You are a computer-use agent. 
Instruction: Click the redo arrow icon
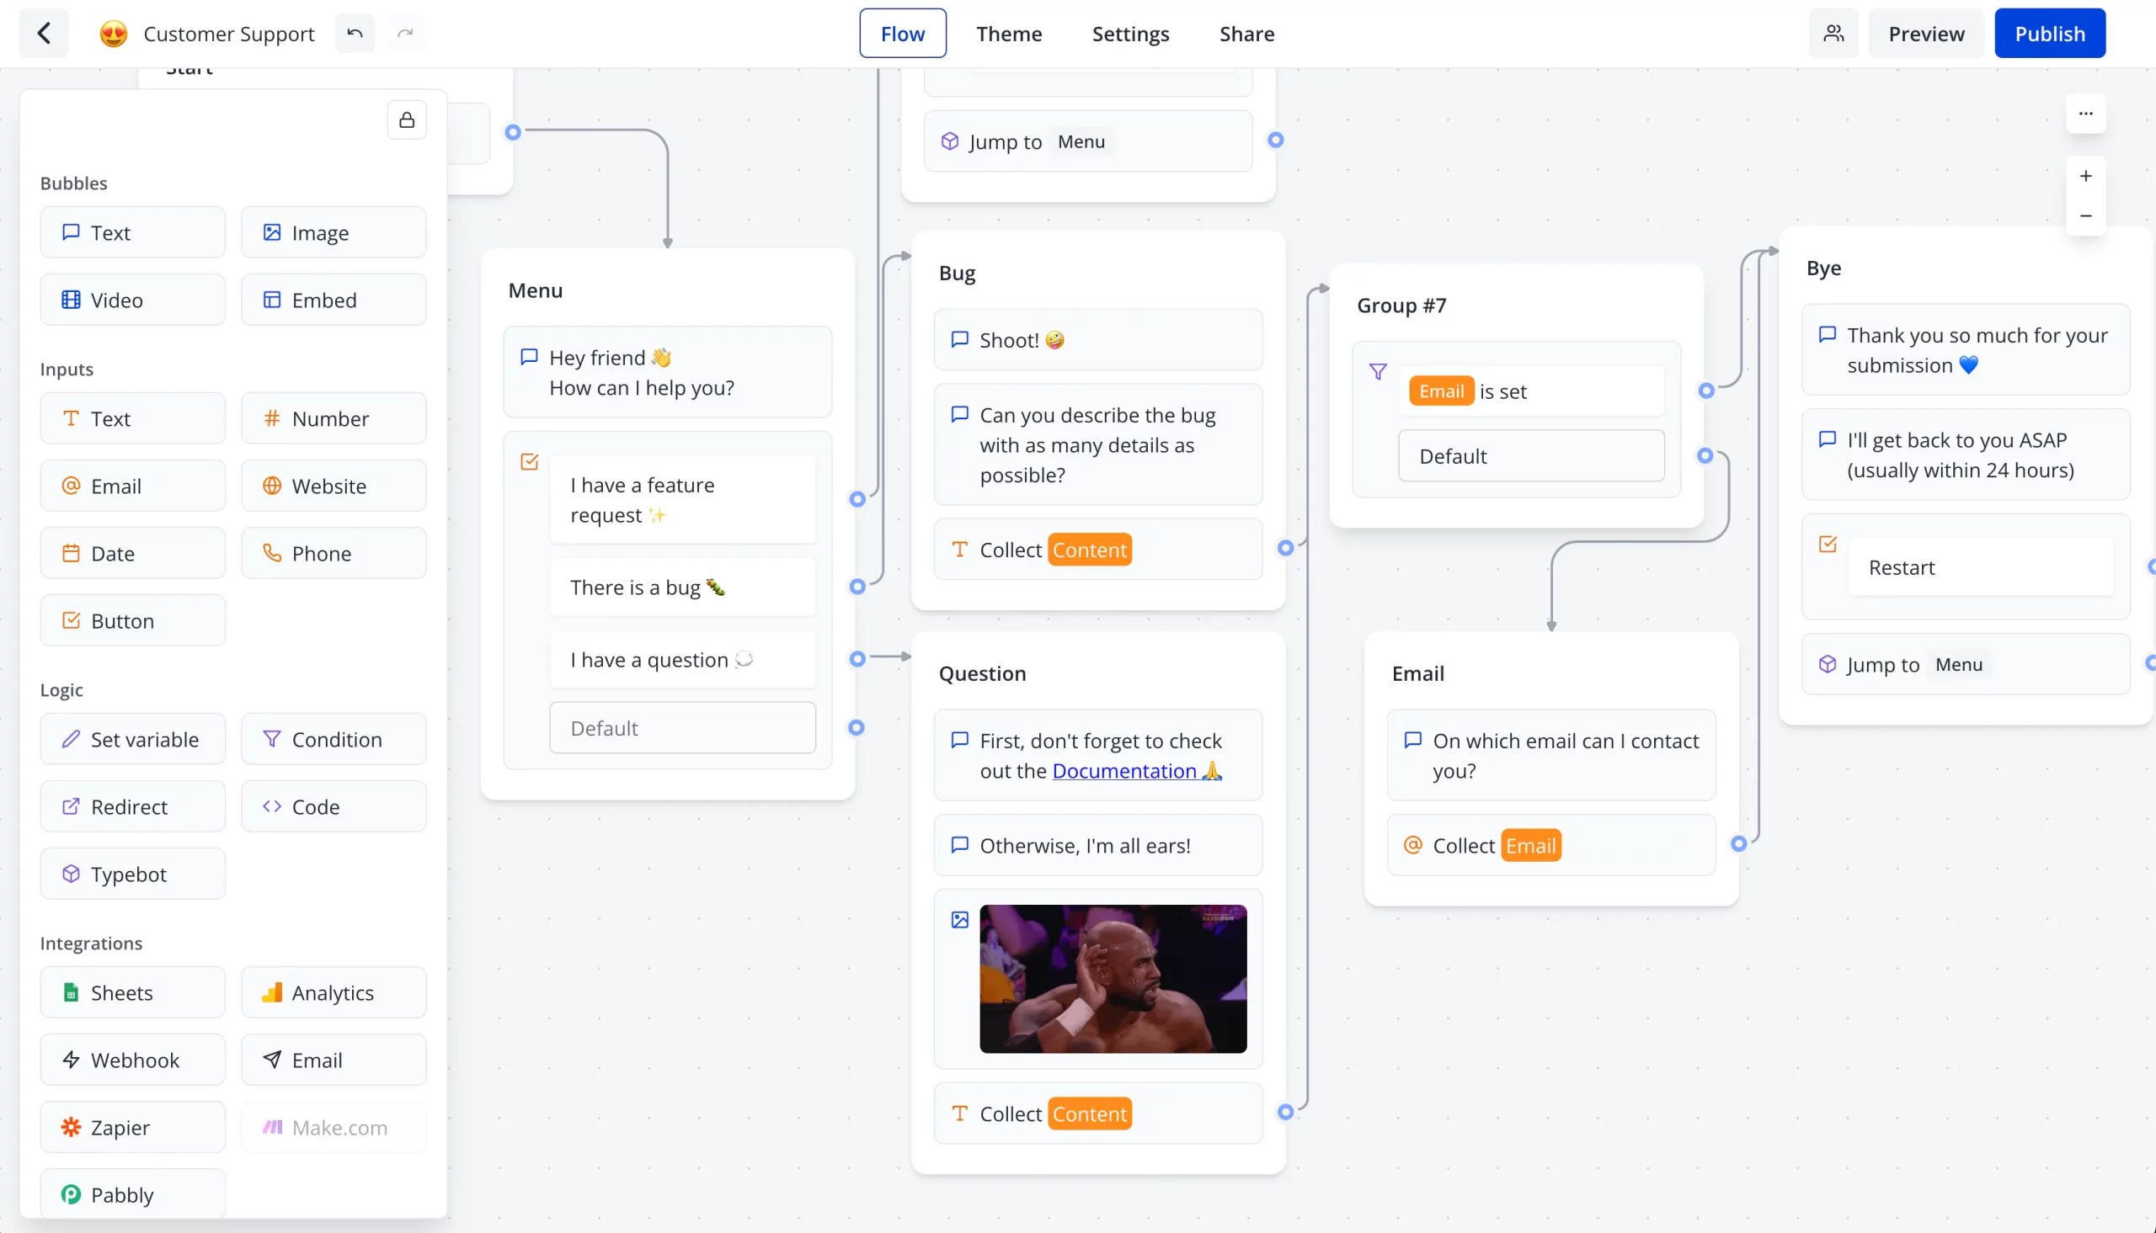click(406, 33)
